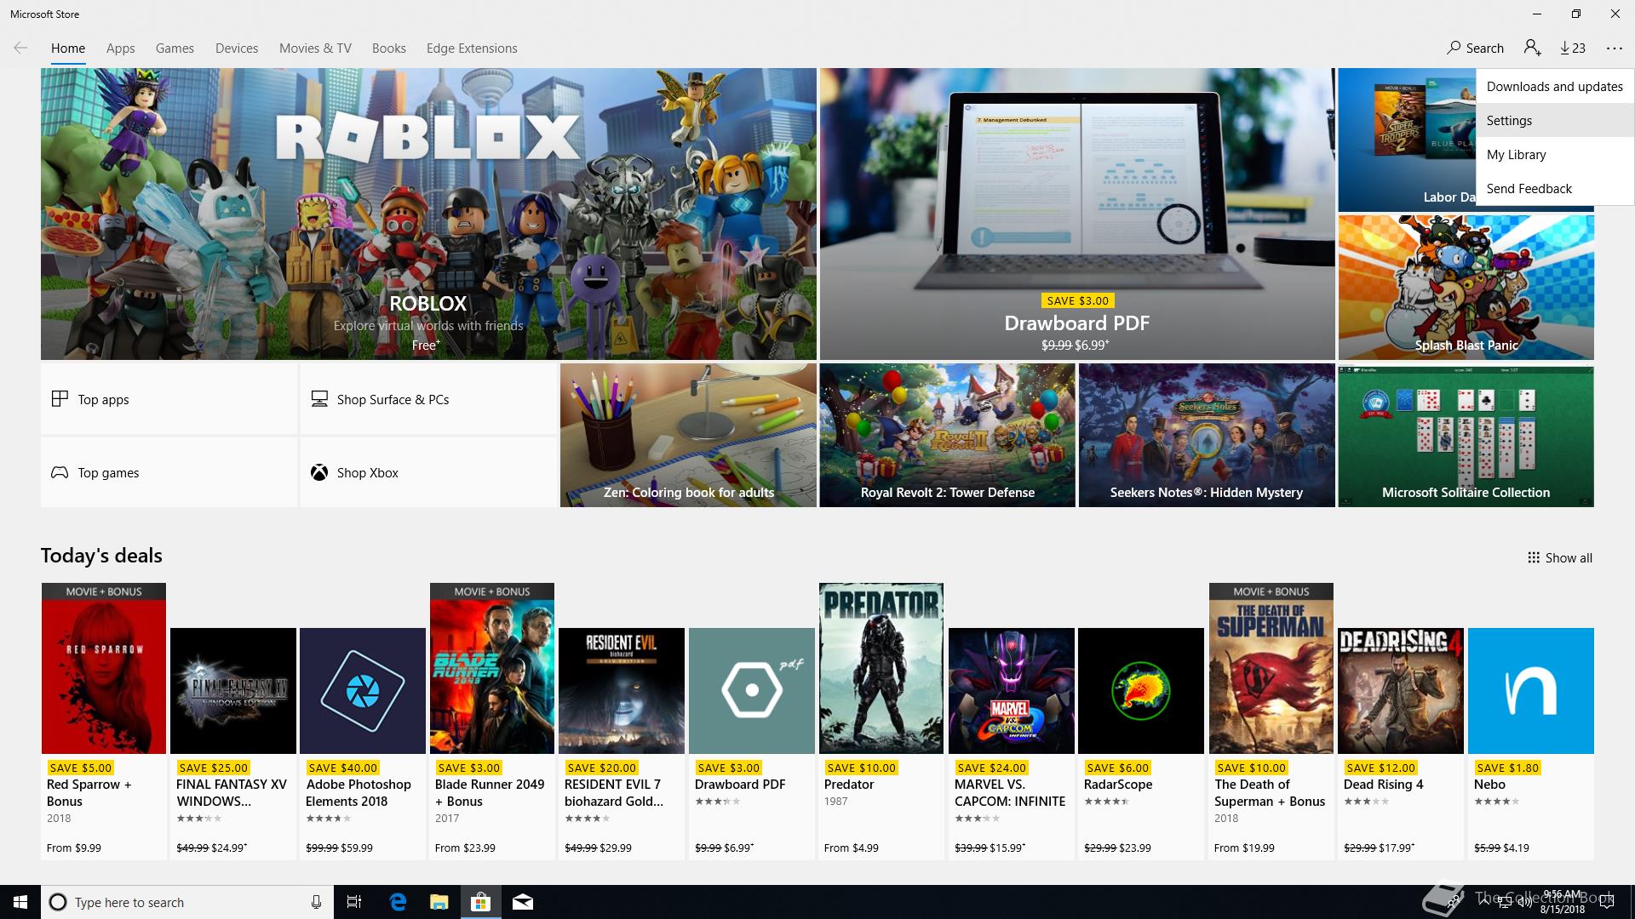This screenshot has width=1635, height=919.
Task: Open File Explorer from the taskbar
Action: point(439,902)
